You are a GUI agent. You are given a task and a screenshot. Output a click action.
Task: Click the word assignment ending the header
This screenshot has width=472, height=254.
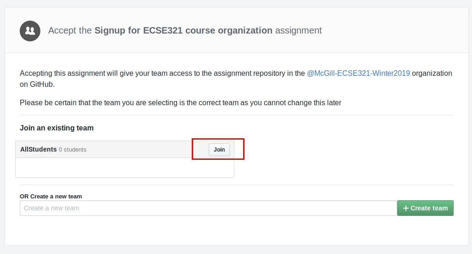(x=298, y=30)
